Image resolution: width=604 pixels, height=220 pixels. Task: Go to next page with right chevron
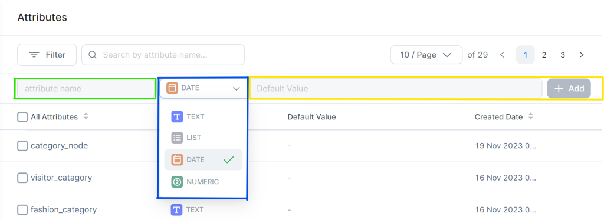tap(582, 55)
